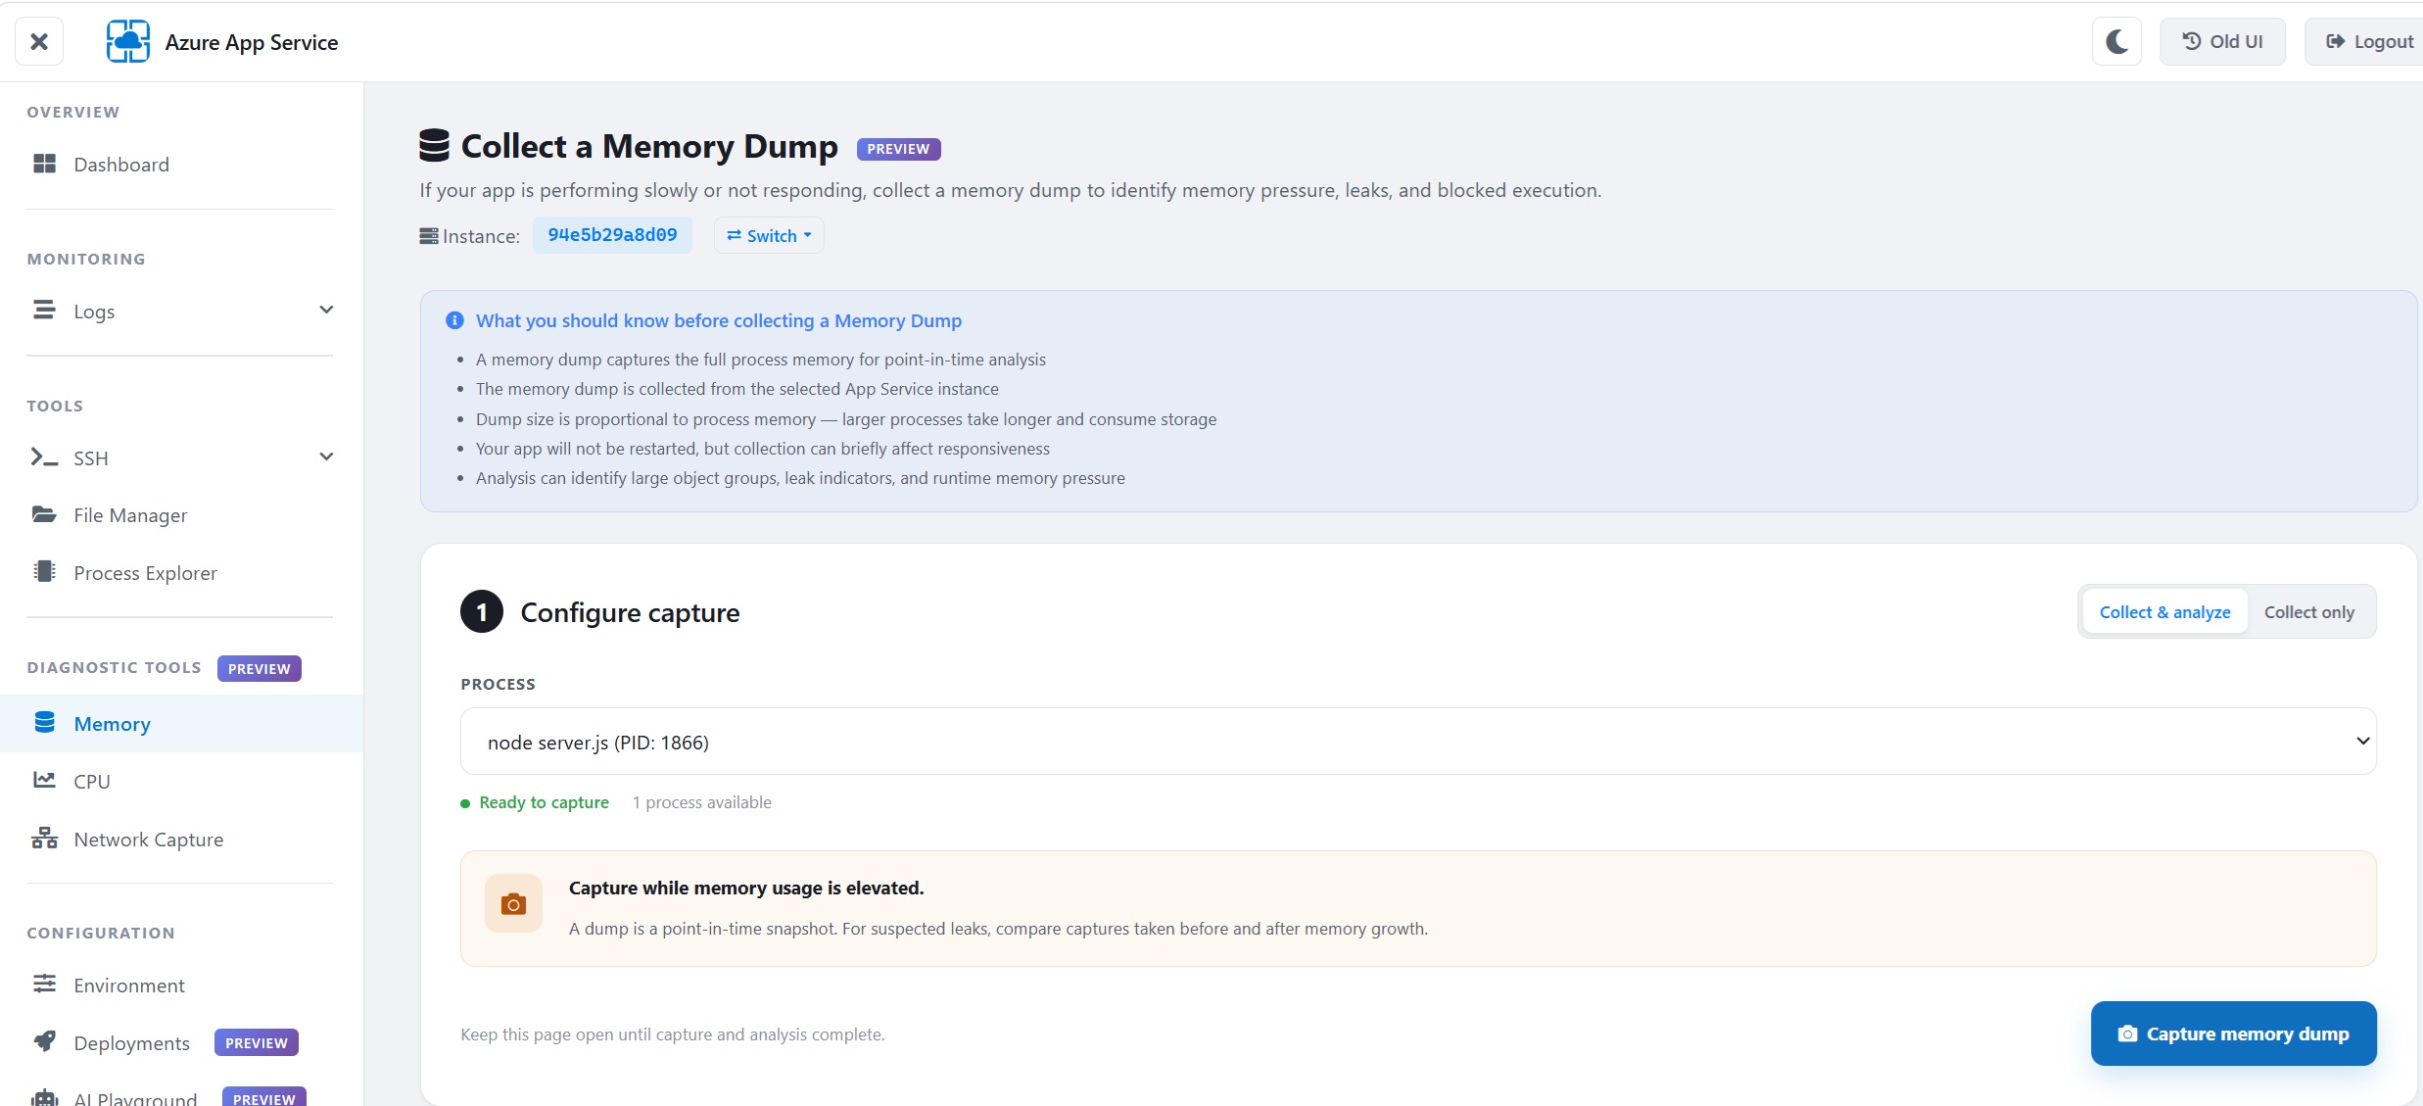Viewport: 2423px width, 1106px height.
Task: Click the AI Playground robot icon
Action: point(45,1097)
